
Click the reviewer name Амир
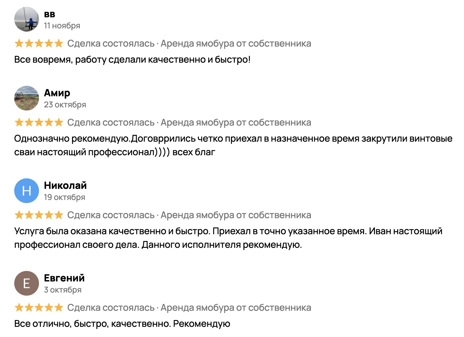pyautogui.click(x=57, y=93)
